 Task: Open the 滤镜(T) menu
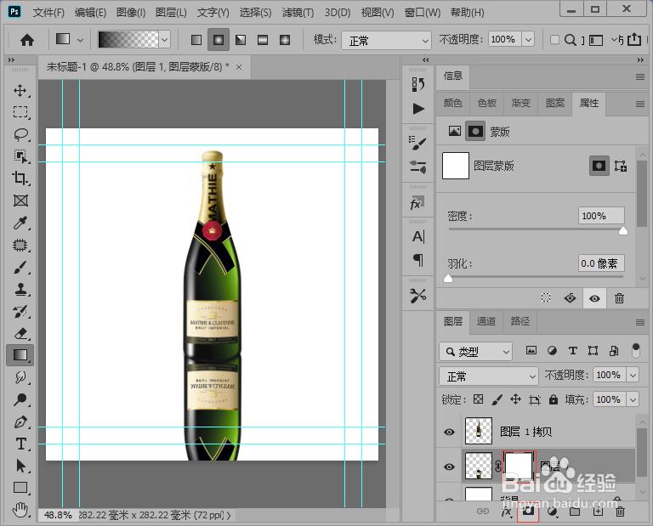(298, 13)
